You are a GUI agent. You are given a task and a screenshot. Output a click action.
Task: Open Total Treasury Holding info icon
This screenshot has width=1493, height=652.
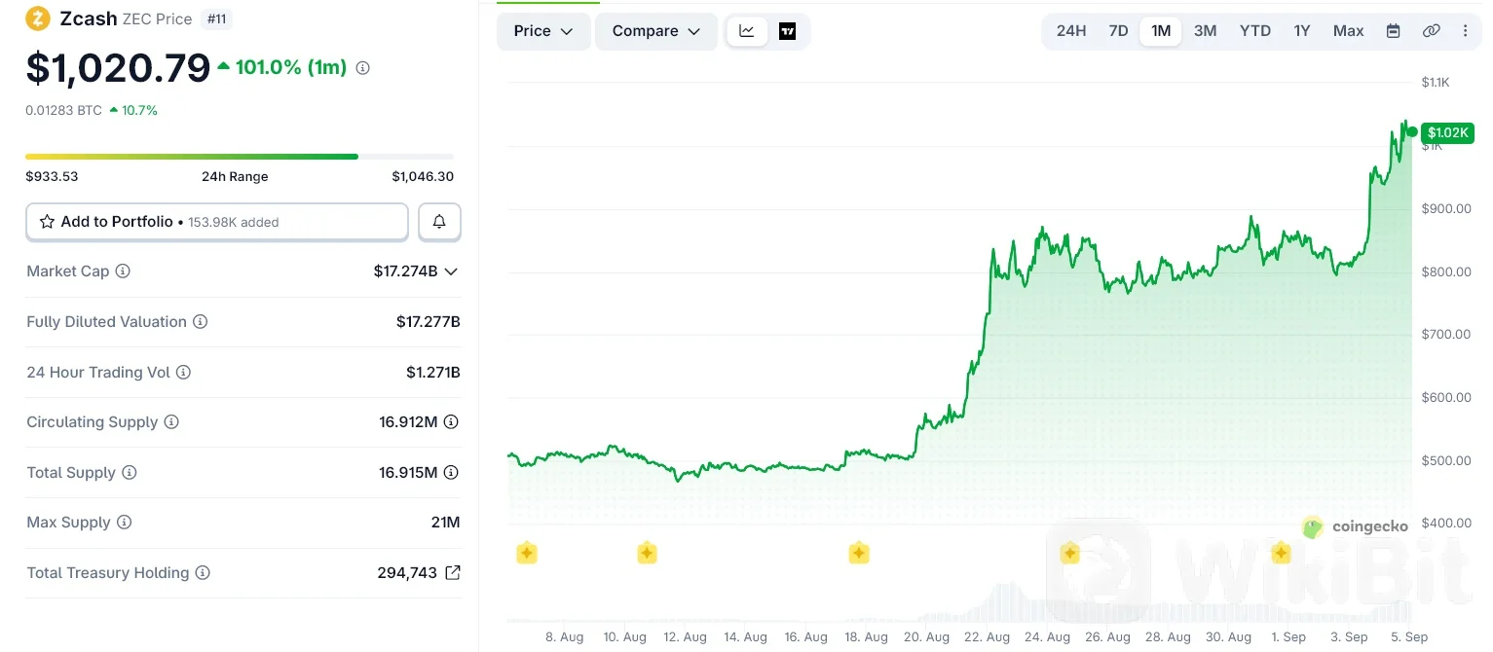tap(203, 573)
